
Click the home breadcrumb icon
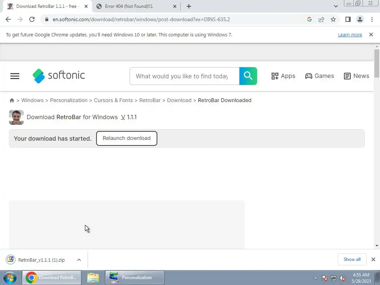pos(12,100)
